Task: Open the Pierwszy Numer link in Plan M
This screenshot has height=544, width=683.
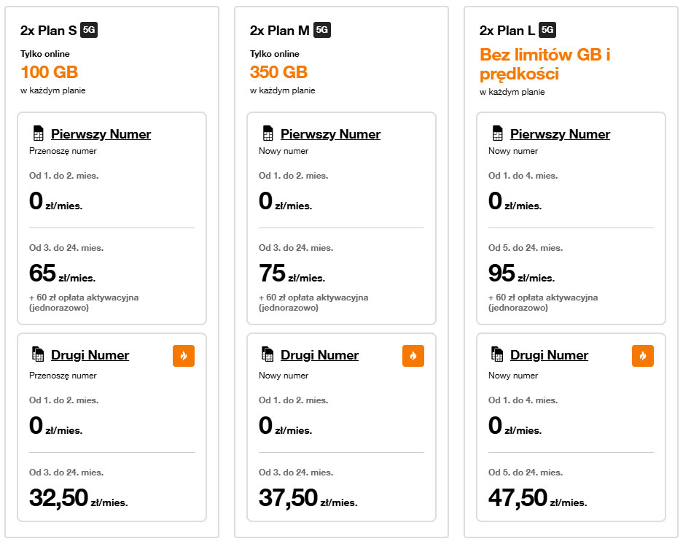Action: (x=330, y=134)
